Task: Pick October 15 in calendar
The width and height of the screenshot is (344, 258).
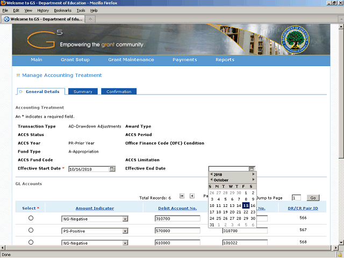Action: click(x=246, y=205)
